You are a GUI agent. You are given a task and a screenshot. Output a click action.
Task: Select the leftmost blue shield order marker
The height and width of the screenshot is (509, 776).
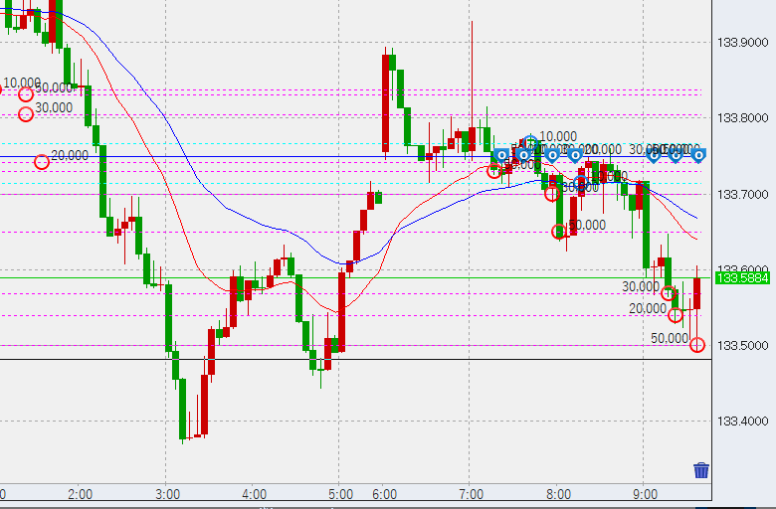pyautogui.click(x=501, y=155)
